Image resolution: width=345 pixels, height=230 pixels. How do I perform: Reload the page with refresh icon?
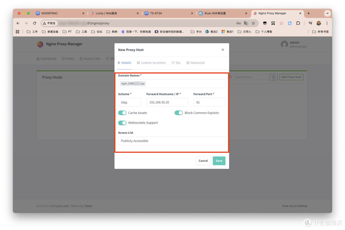[34, 23]
